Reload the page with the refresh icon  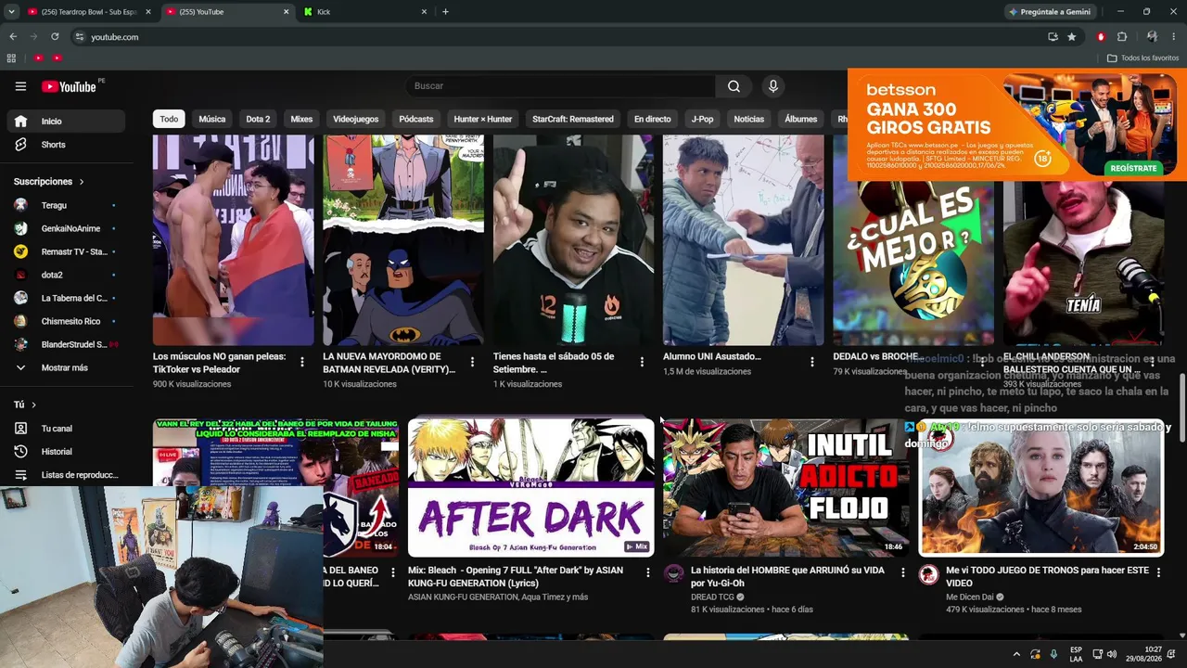click(x=55, y=37)
